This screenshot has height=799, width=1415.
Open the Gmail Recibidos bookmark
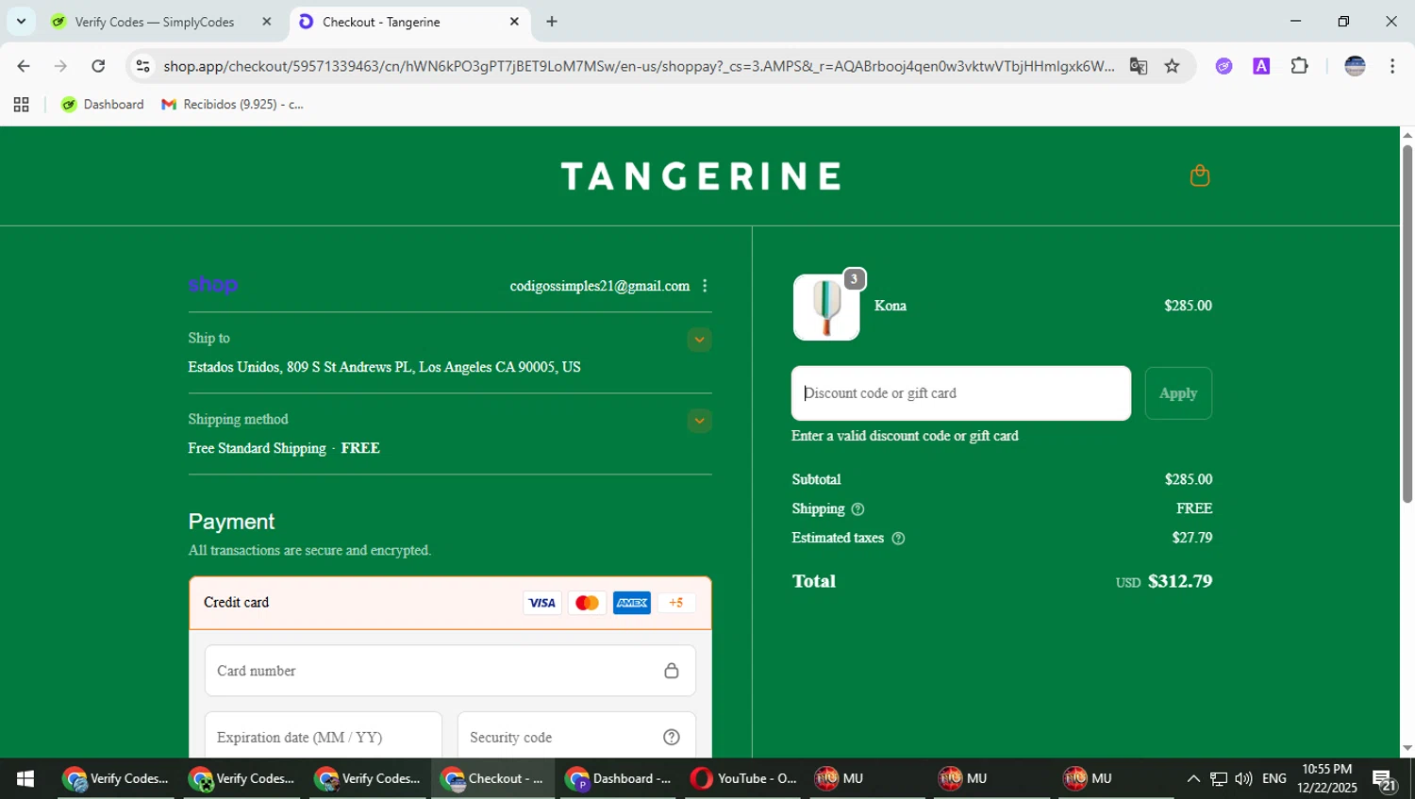click(x=233, y=105)
